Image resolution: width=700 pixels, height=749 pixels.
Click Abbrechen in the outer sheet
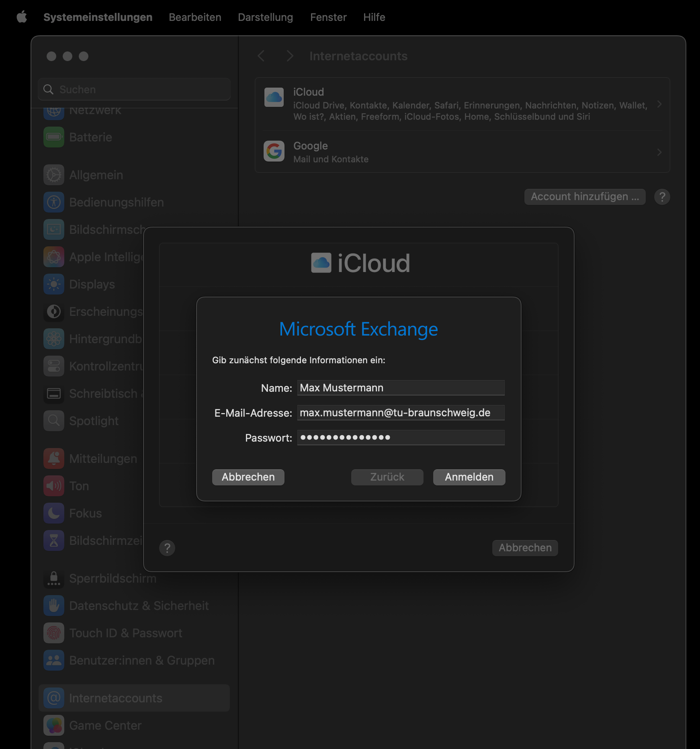click(525, 548)
